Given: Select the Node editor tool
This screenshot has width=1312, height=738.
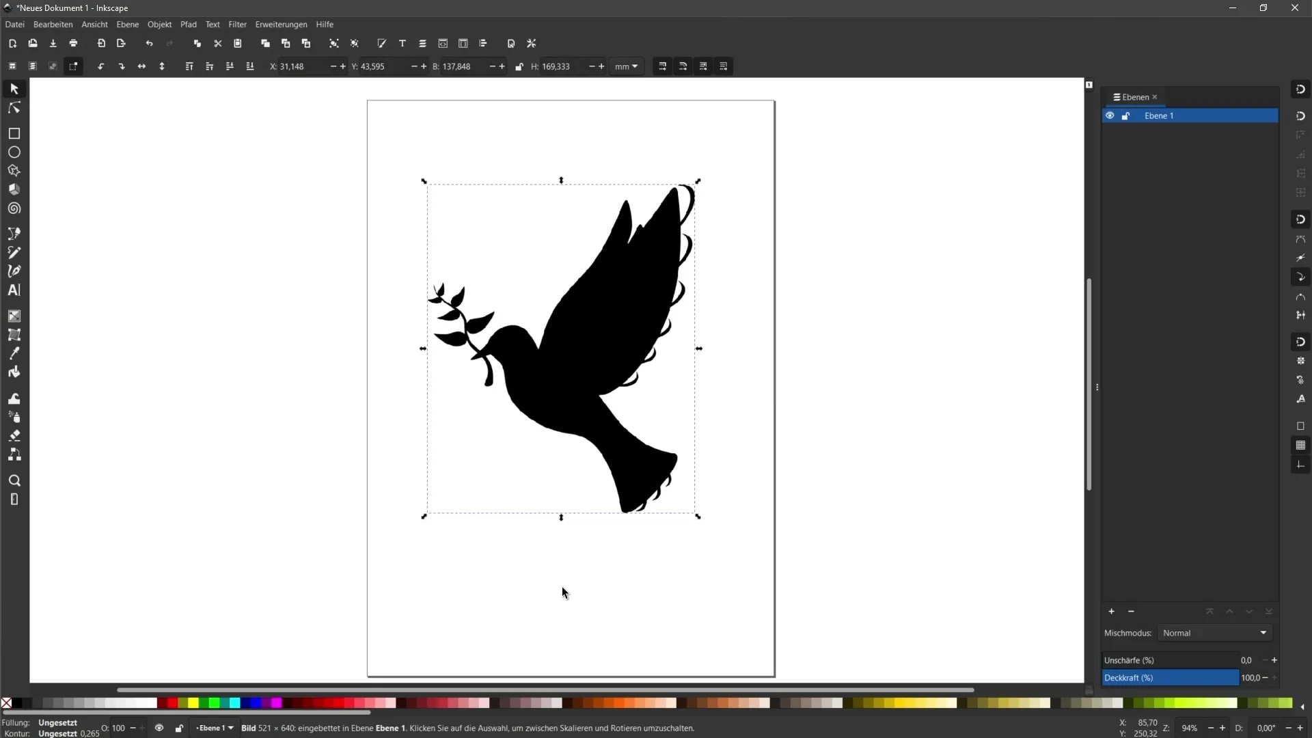Looking at the screenshot, I should 14,107.
